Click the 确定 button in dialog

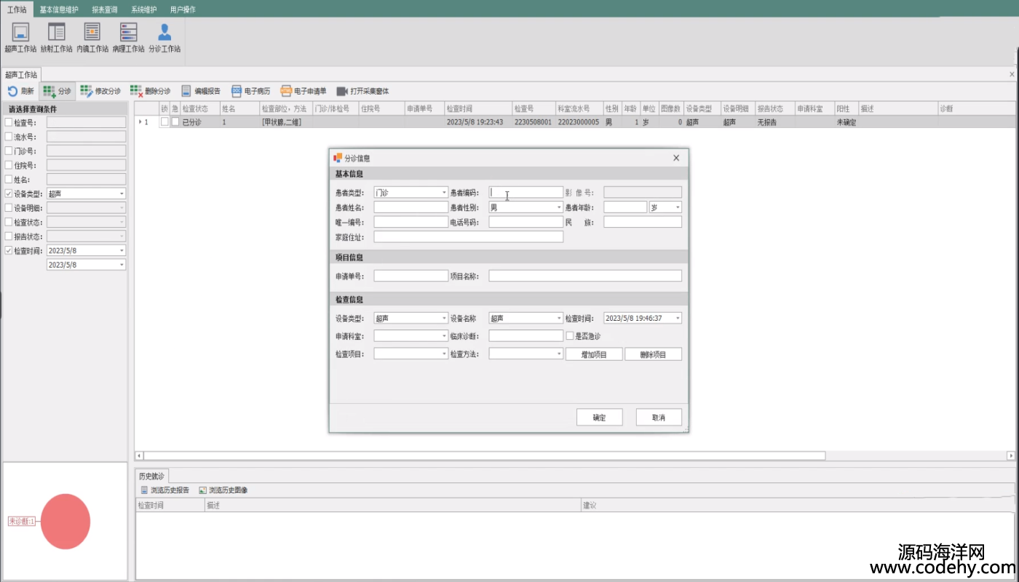pos(599,418)
